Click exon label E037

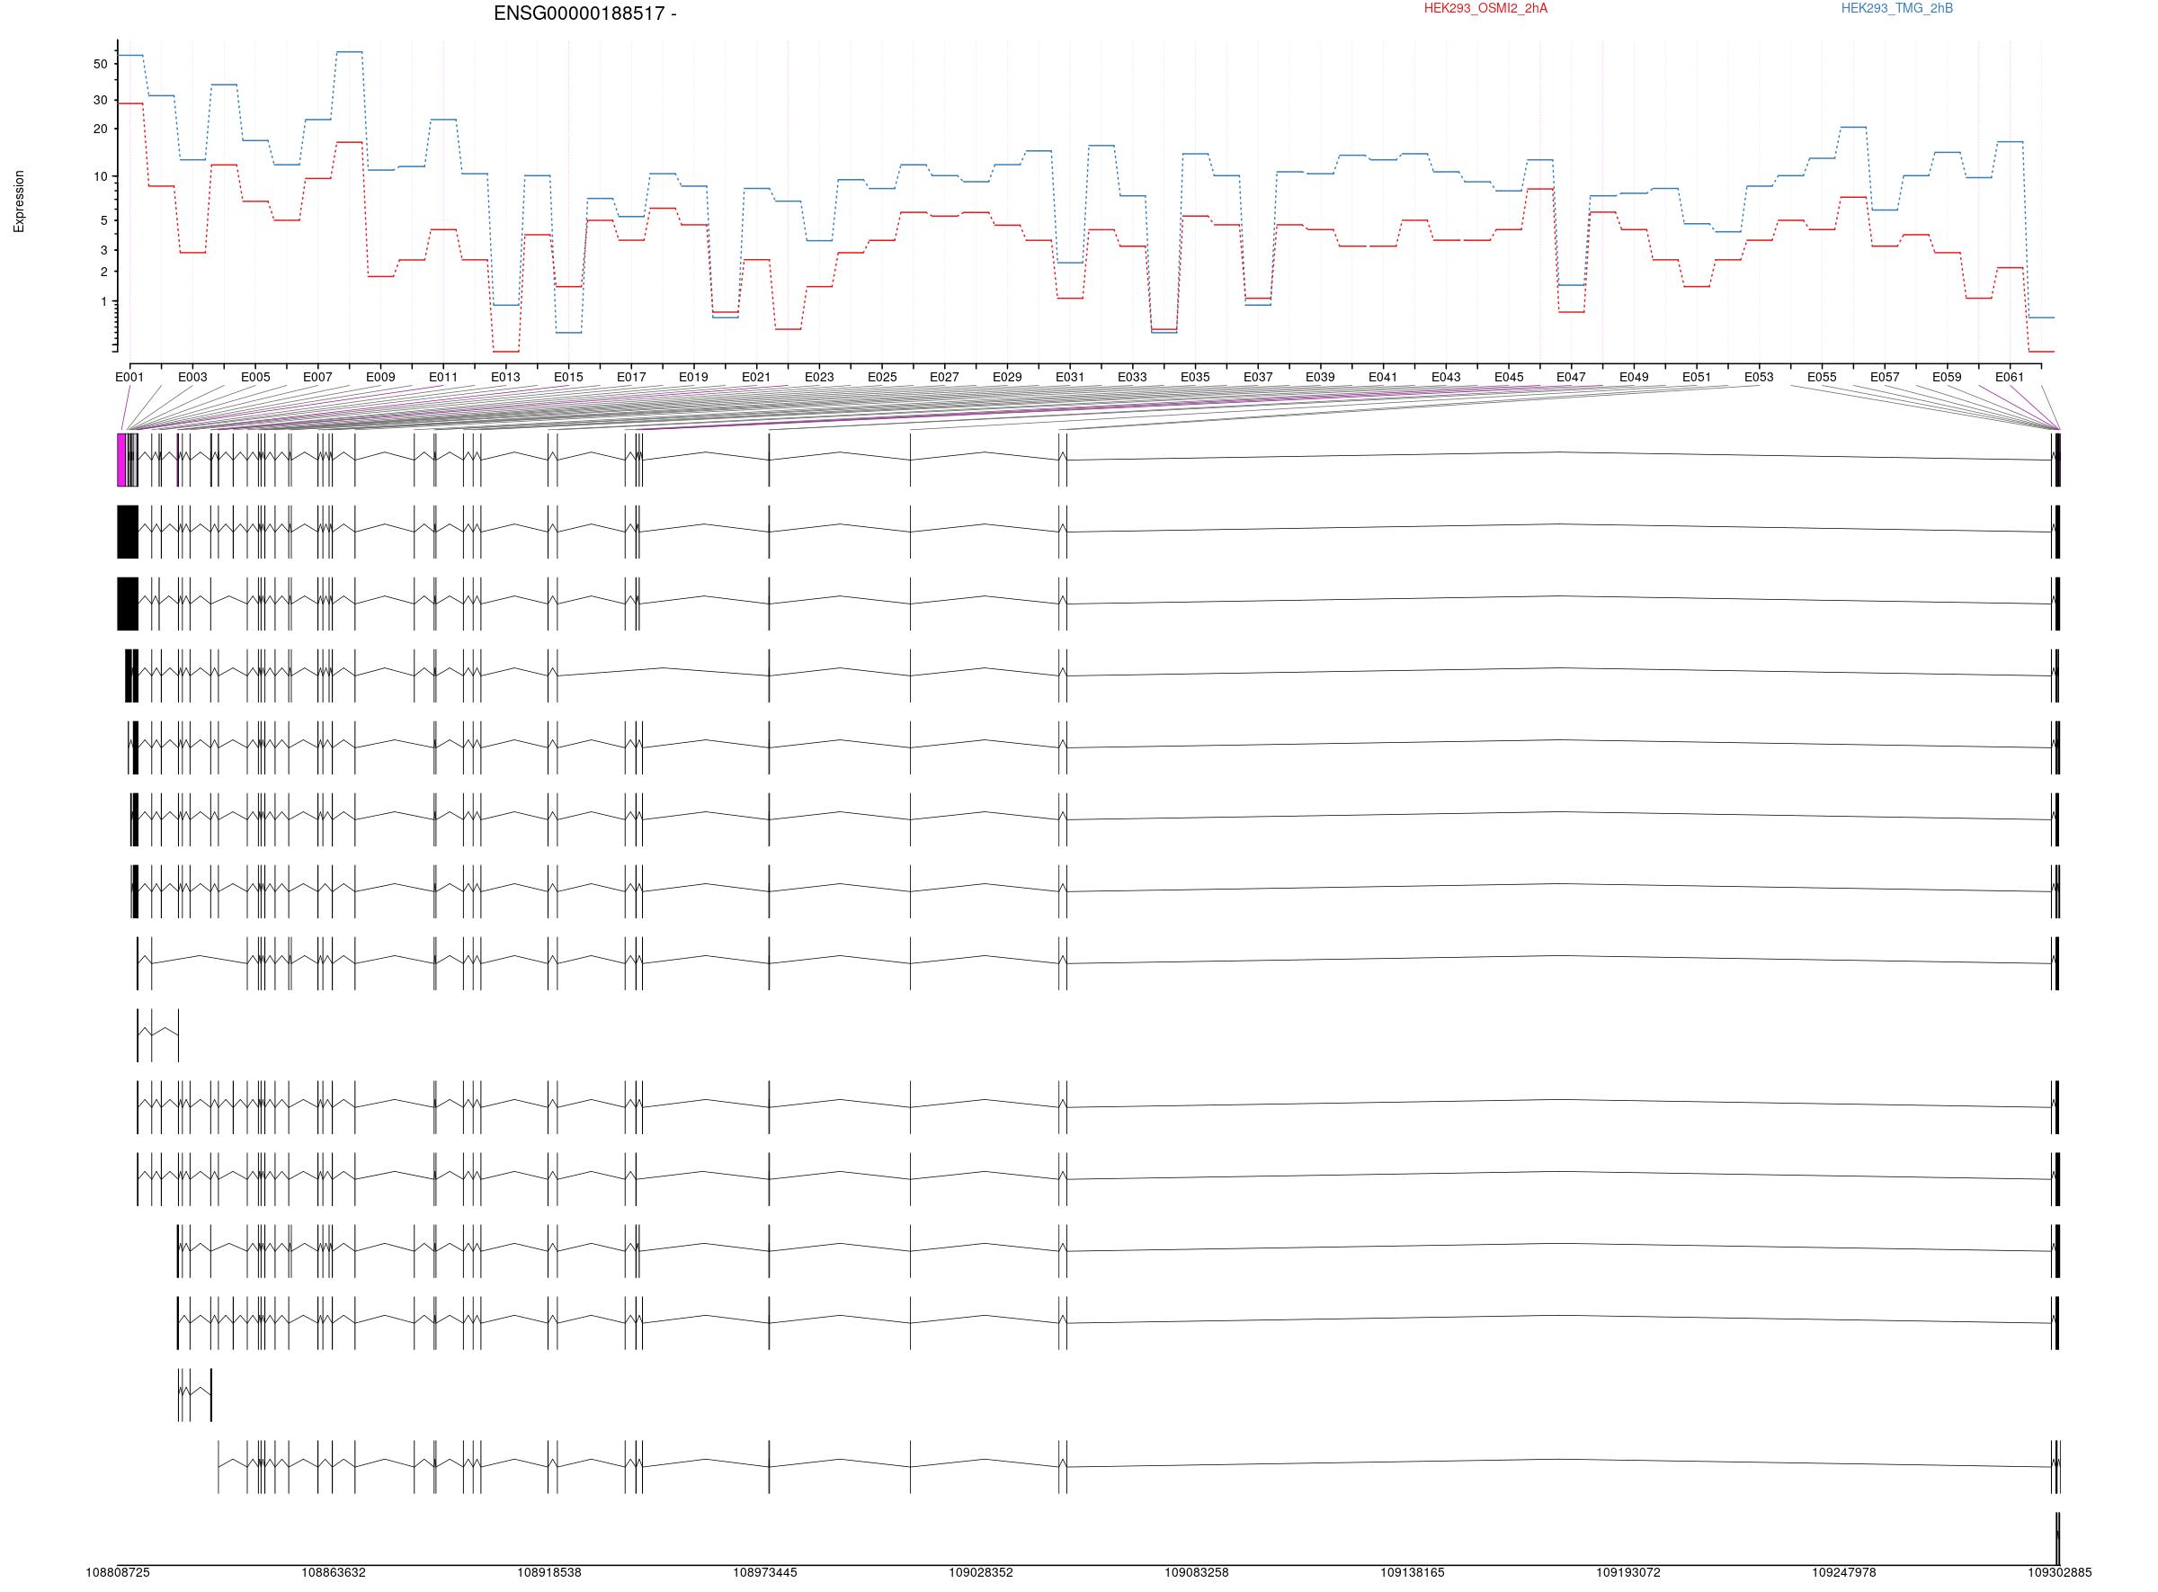point(1258,378)
